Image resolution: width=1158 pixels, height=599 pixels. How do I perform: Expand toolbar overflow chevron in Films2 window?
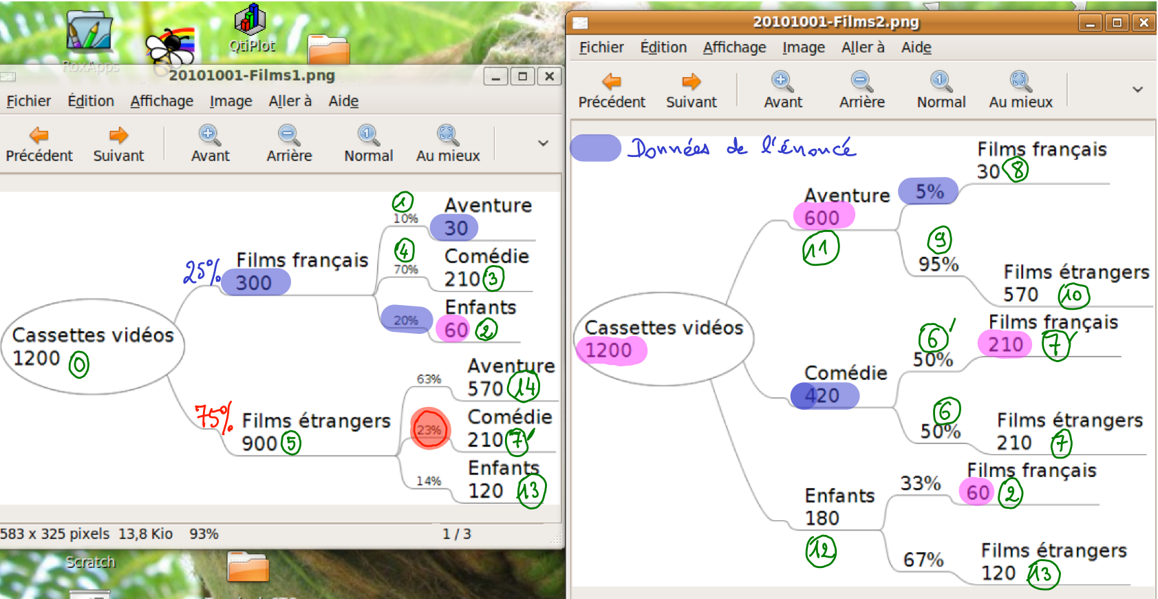(1137, 90)
